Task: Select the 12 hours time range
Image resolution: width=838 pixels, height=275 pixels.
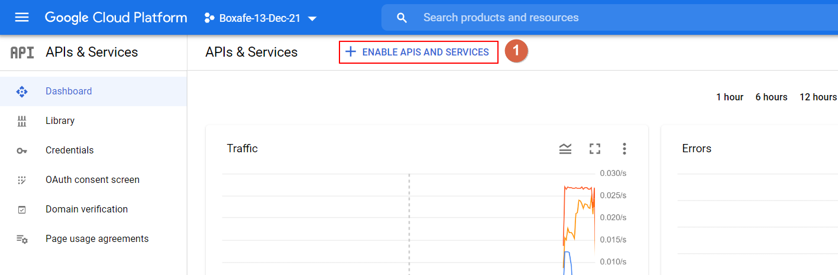Action: pyautogui.click(x=817, y=97)
